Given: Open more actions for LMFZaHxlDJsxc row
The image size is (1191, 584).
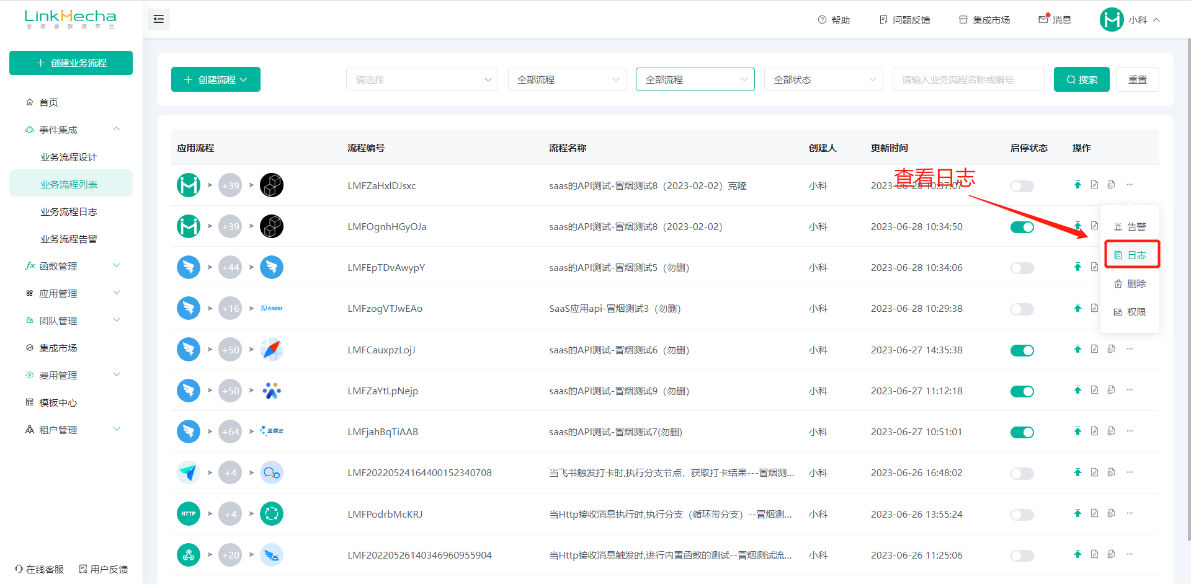Looking at the screenshot, I should (x=1130, y=185).
